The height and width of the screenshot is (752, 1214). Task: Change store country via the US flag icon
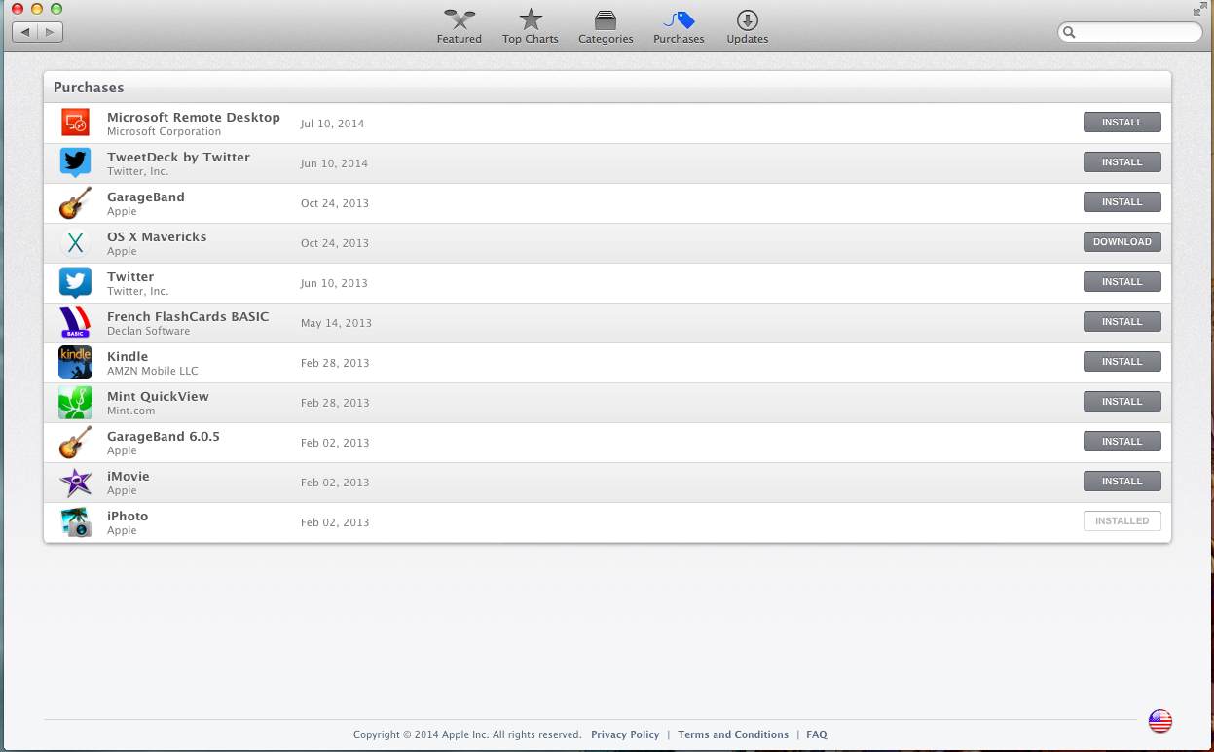(x=1159, y=721)
